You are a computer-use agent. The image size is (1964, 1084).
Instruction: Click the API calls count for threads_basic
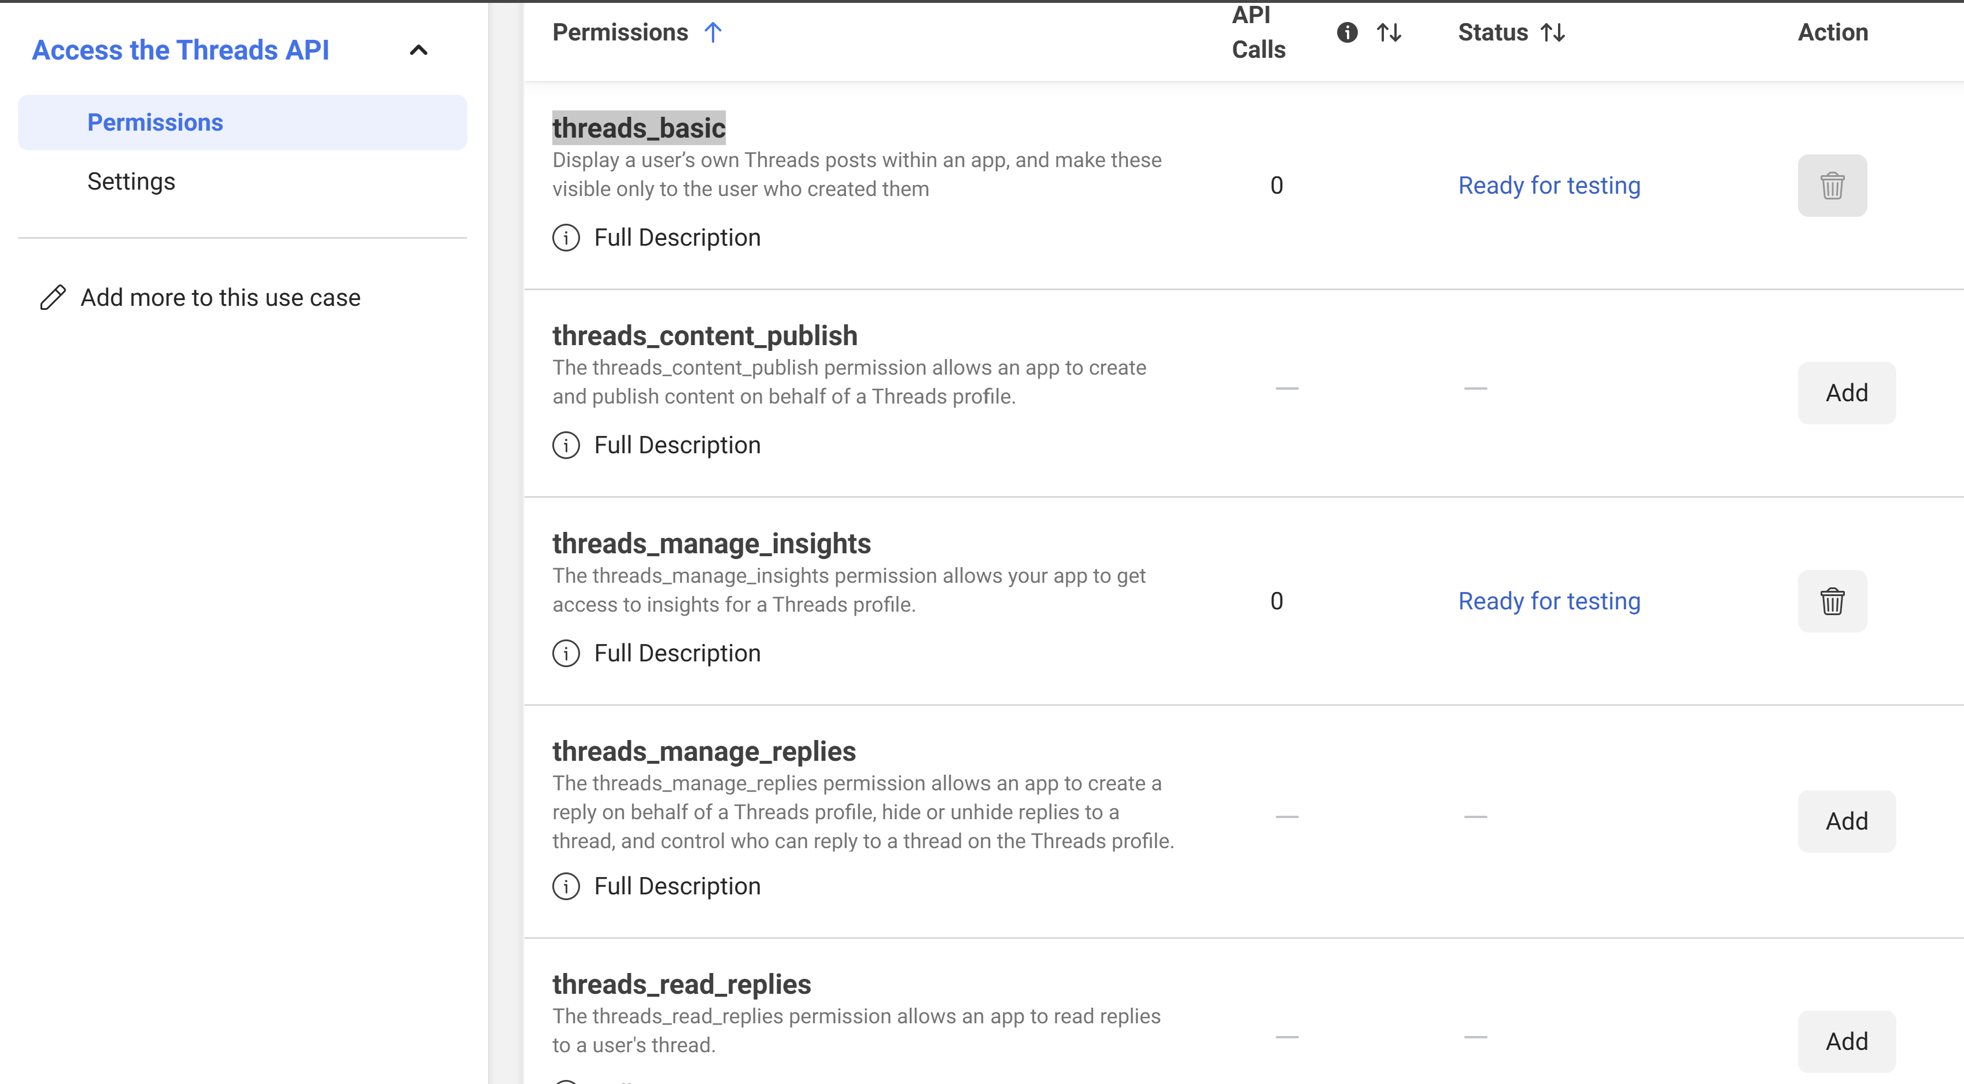point(1276,185)
